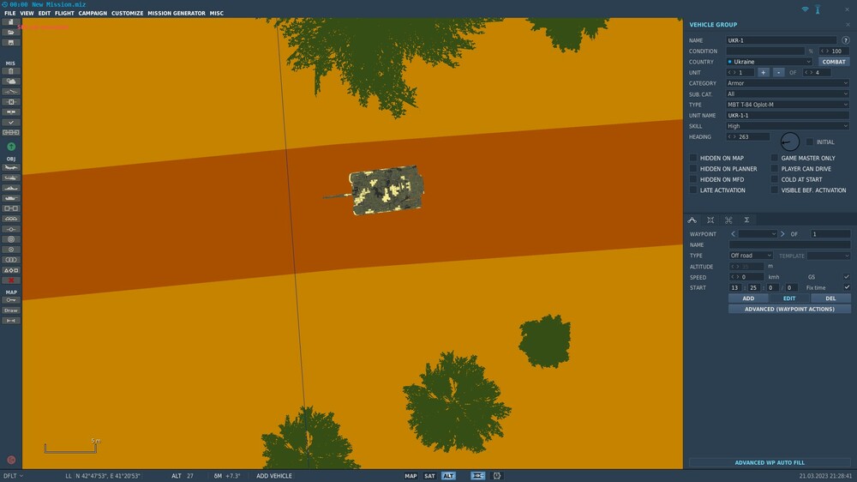Click the Save mission floppy icon
The height and width of the screenshot is (482, 857).
click(10, 42)
